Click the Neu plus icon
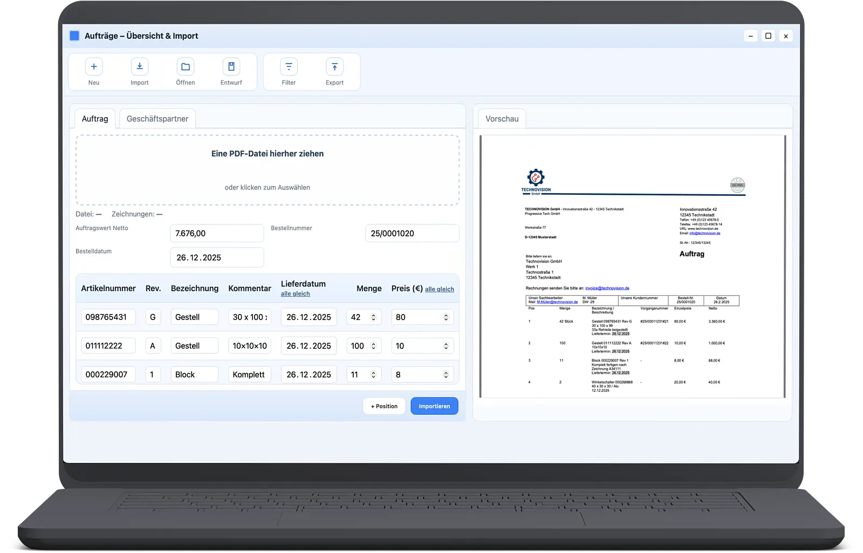This screenshot has height=553, width=863. 94,67
